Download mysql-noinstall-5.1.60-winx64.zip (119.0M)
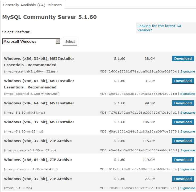The width and height of the screenshot is (196, 192). coord(183,160)
